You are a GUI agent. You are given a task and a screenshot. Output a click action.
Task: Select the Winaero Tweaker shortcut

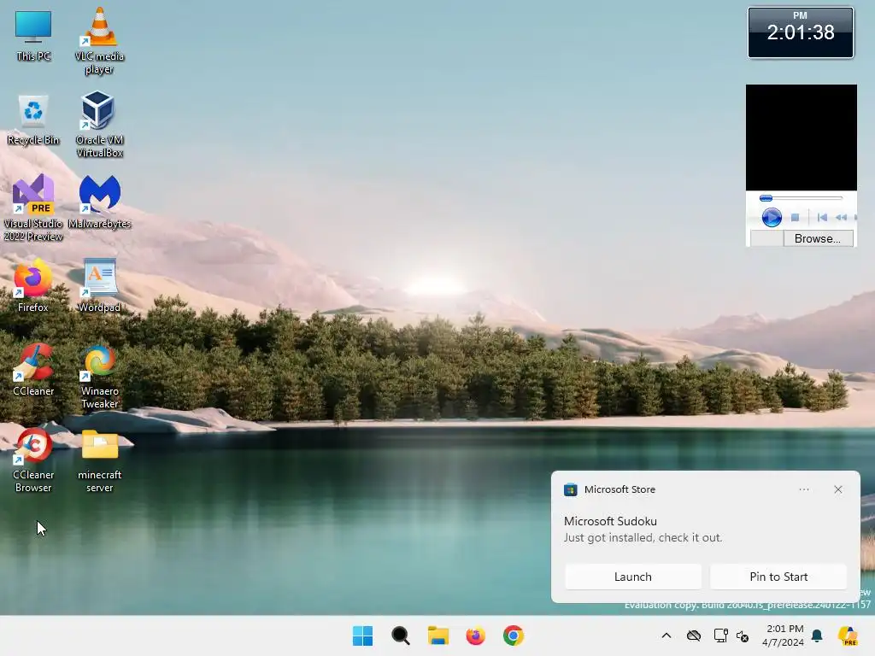(x=99, y=377)
